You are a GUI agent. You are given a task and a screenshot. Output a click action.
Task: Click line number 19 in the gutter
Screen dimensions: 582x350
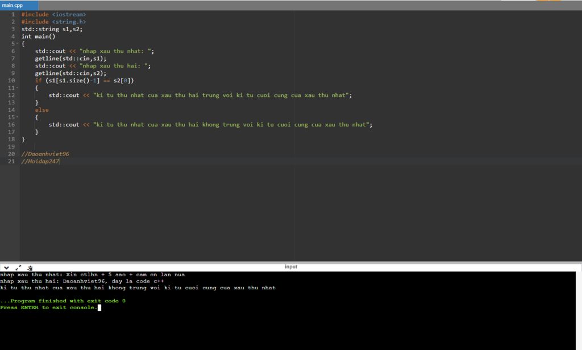(11, 147)
